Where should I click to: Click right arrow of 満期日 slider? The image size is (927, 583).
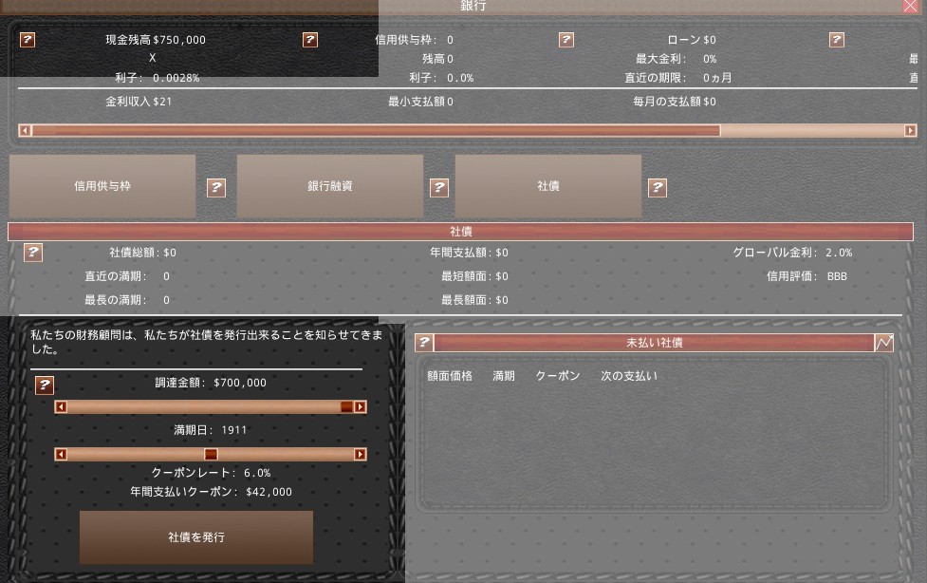tap(361, 455)
